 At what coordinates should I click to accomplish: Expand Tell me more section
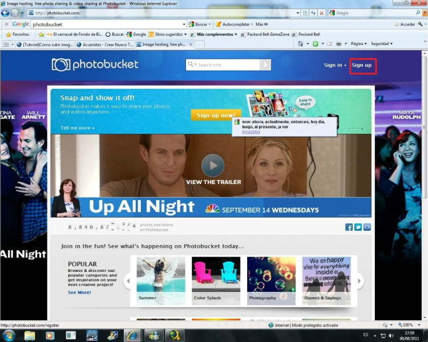coord(77,128)
